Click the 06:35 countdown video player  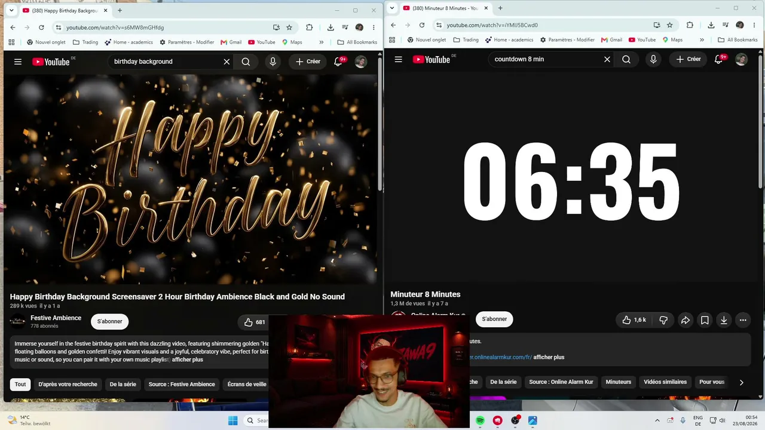coord(571,177)
